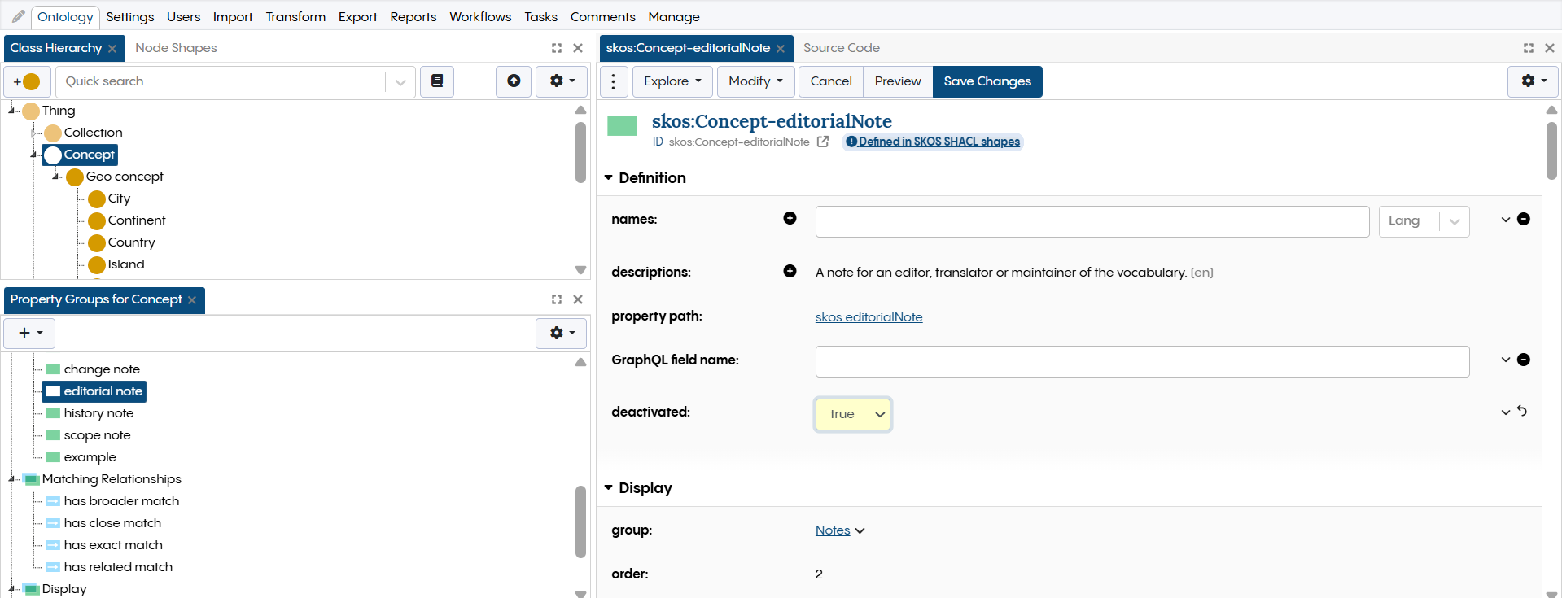This screenshot has width=1562, height=598.
Task: Click the Save Changes button
Action: click(x=987, y=81)
